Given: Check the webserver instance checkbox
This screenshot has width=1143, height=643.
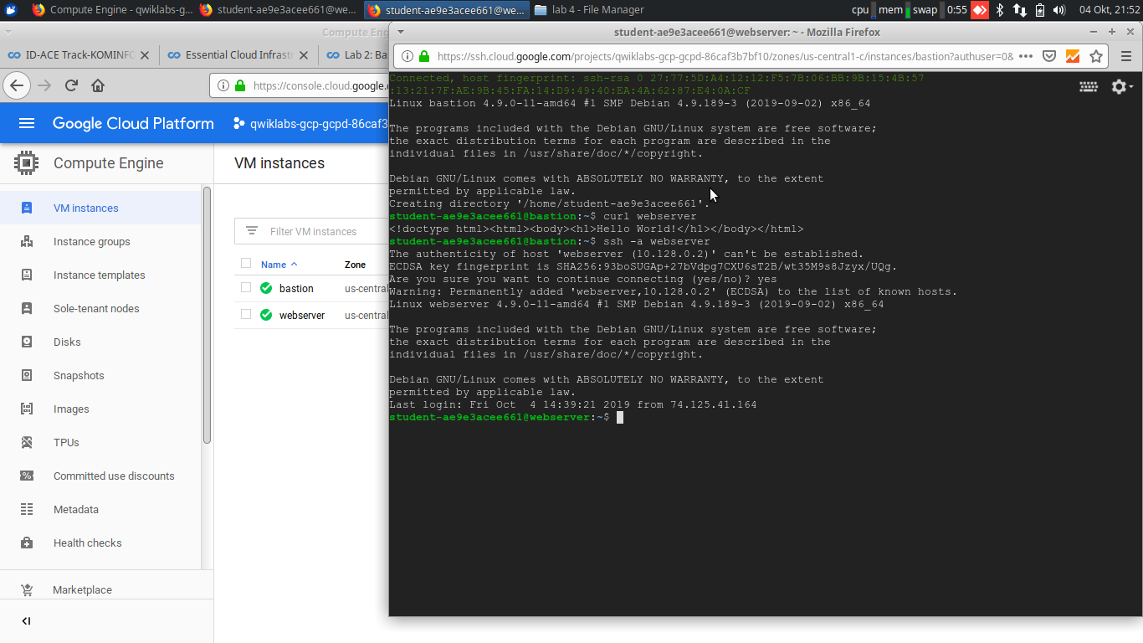Looking at the screenshot, I should (245, 314).
